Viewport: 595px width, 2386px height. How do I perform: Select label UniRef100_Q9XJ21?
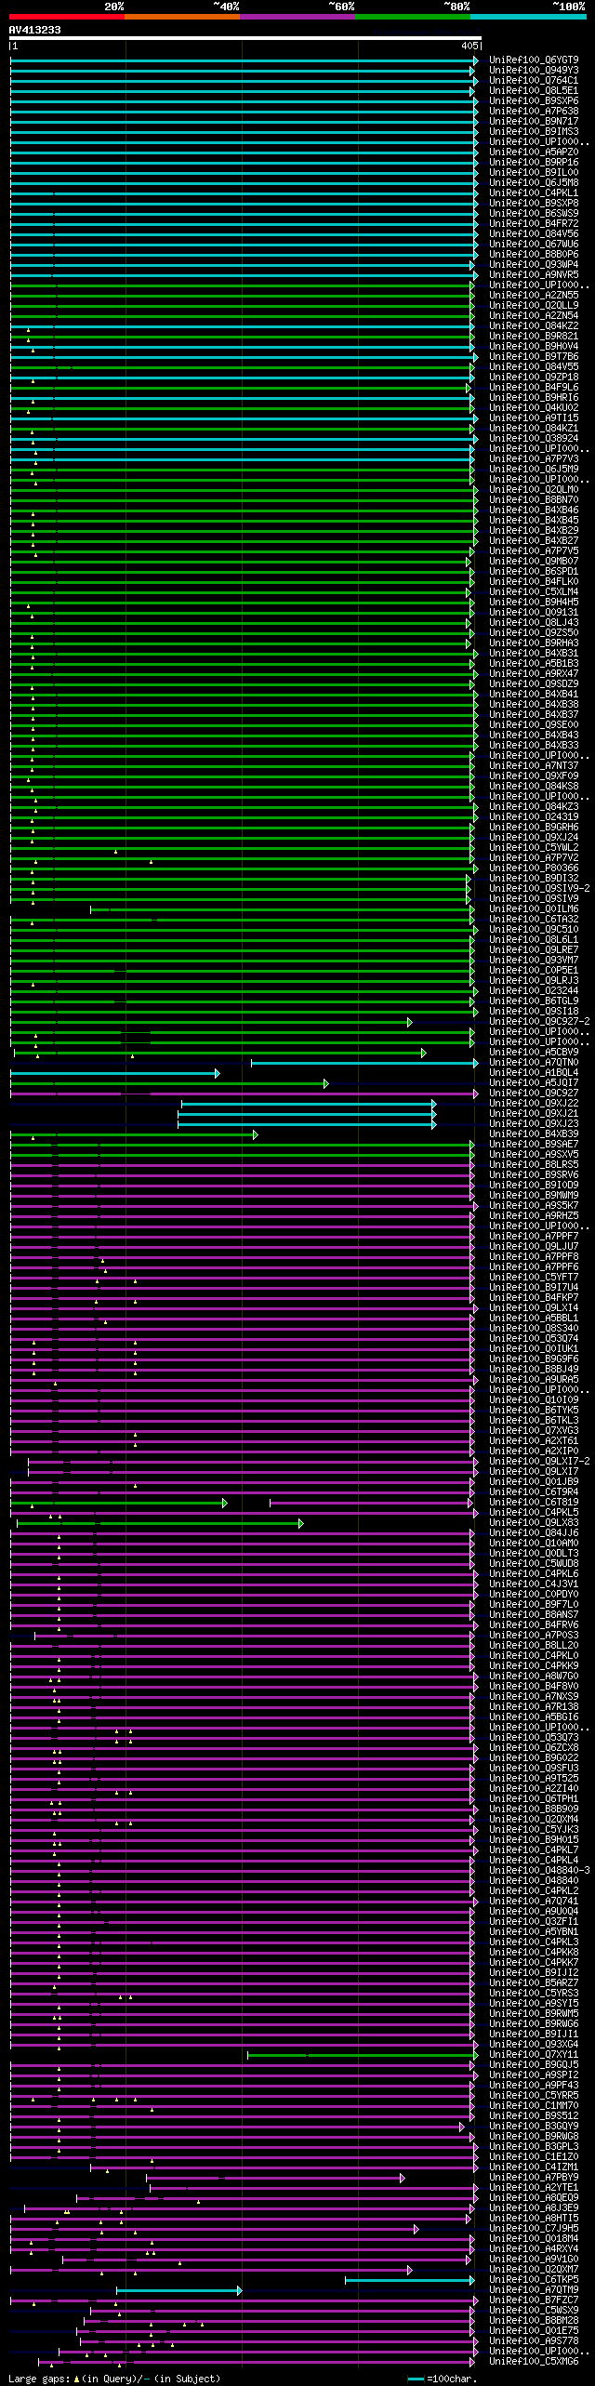click(534, 1114)
